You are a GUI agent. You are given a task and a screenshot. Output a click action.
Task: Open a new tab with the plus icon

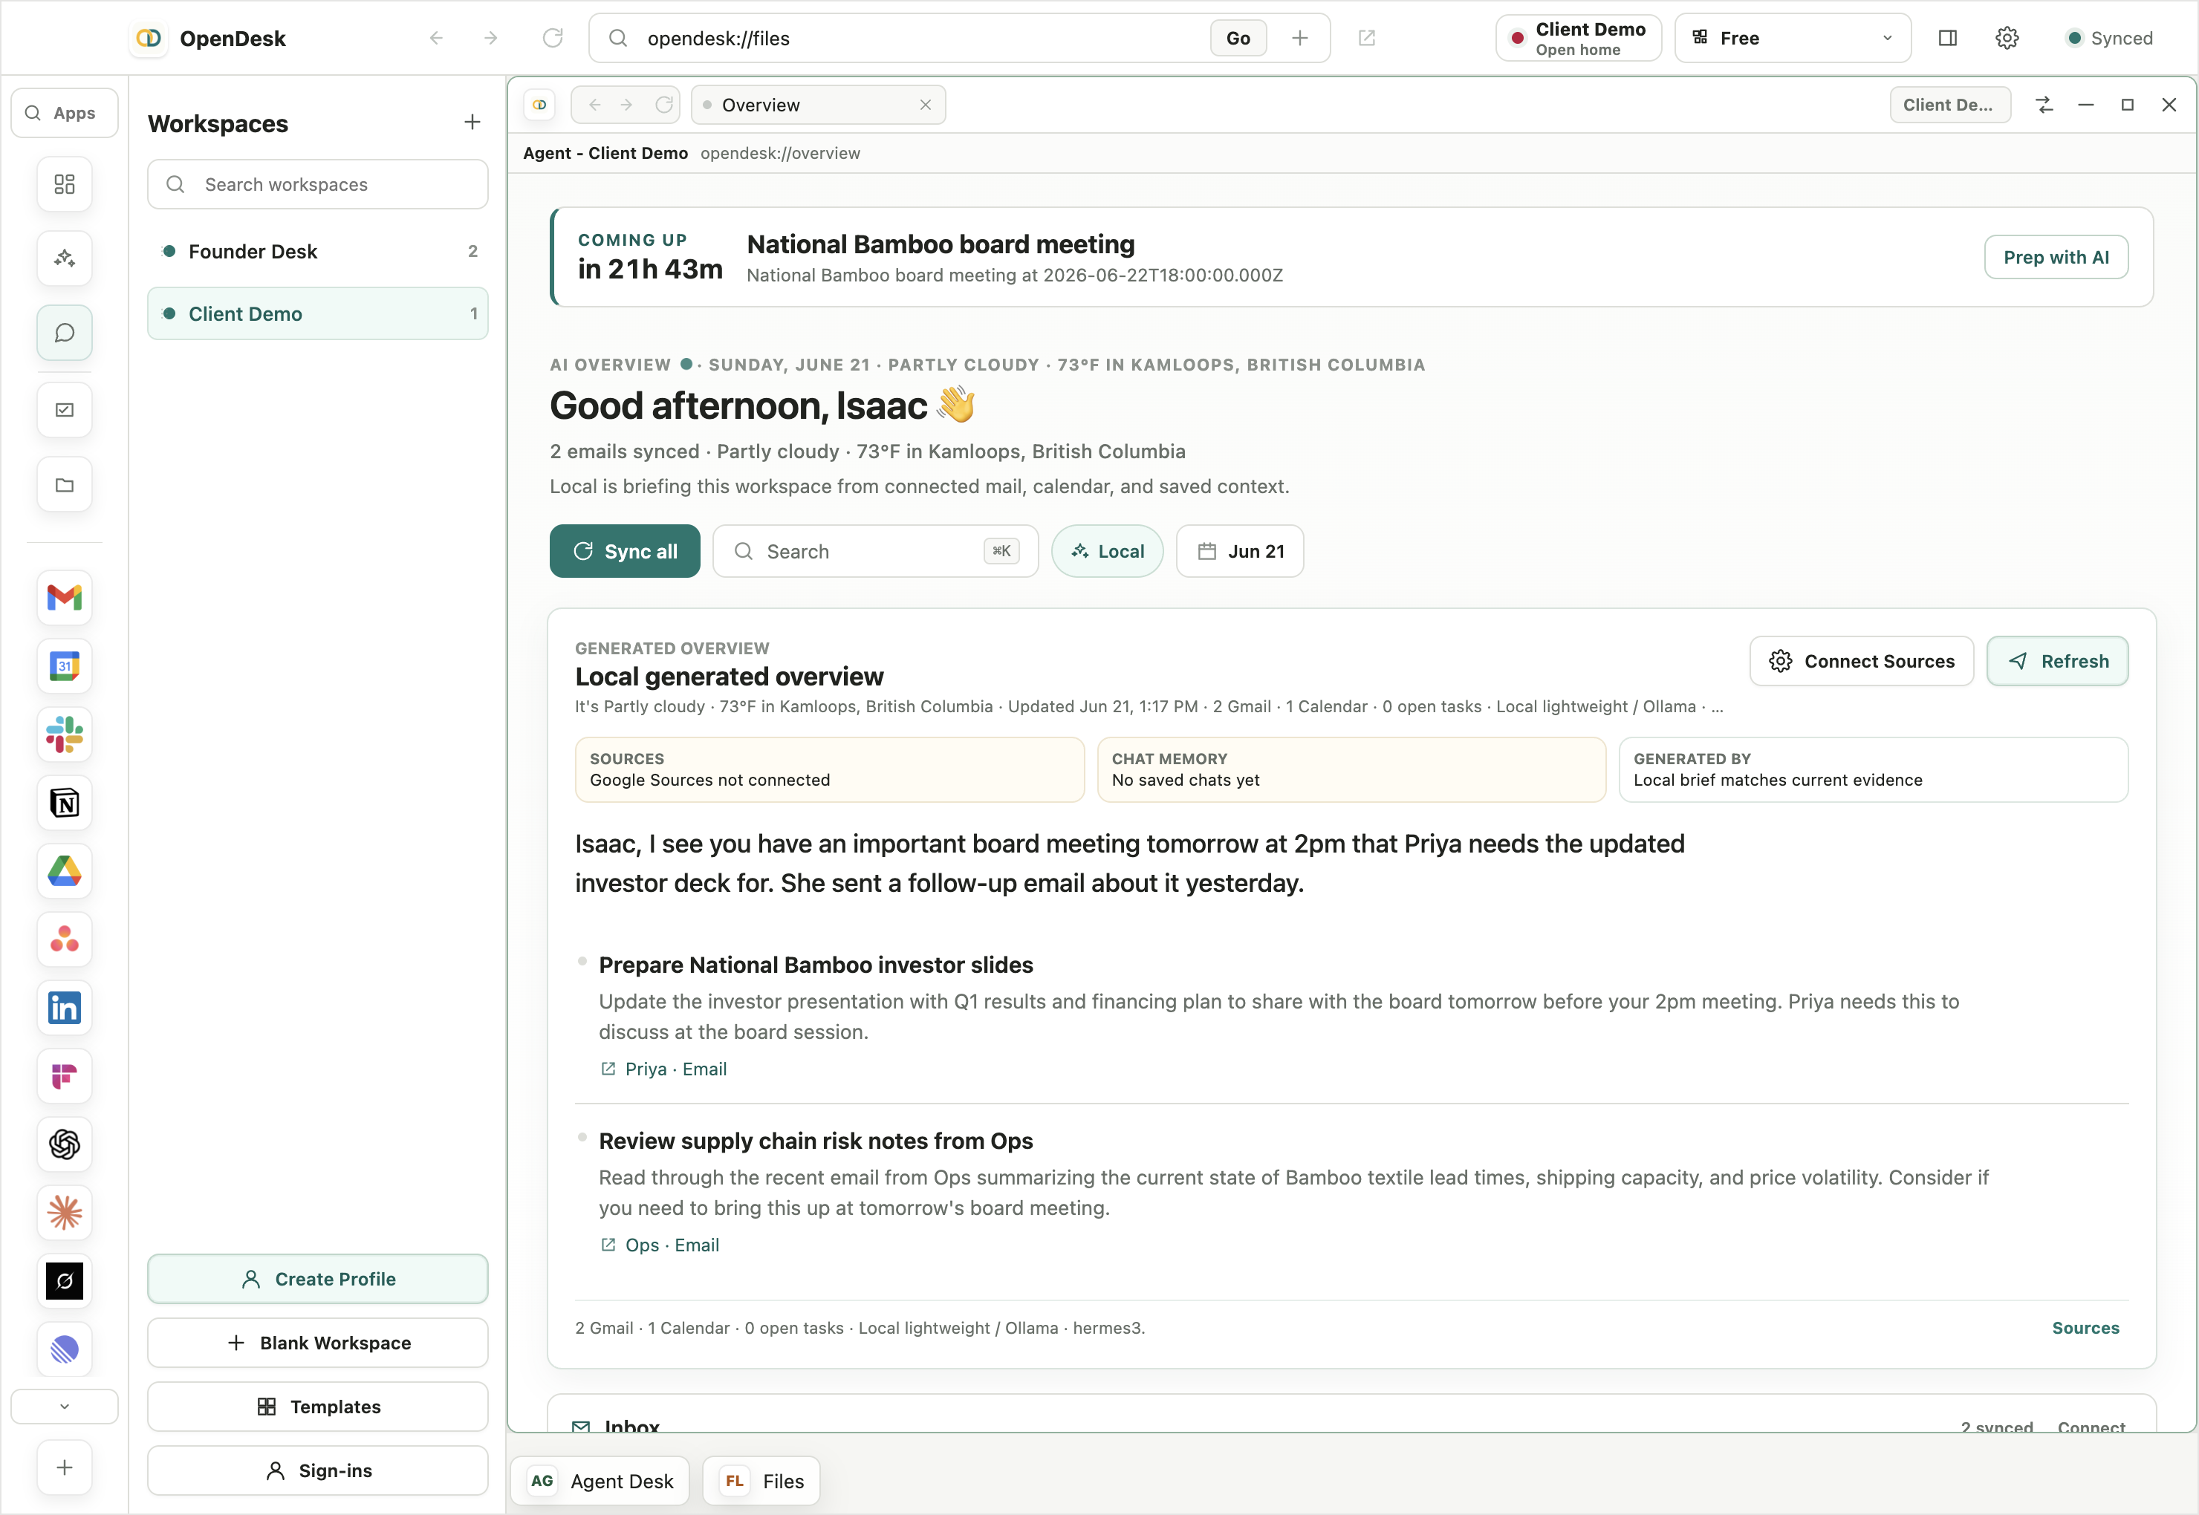coord(1300,38)
